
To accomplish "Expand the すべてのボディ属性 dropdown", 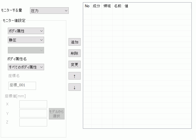I will click(x=26, y=67).
